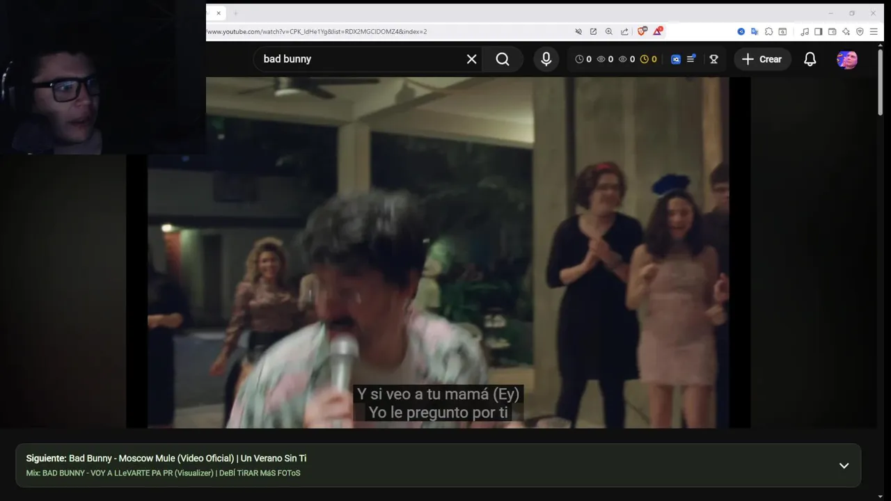Expand the Siguiente playlist panel chevron
The image size is (891, 501).
[x=844, y=466]
